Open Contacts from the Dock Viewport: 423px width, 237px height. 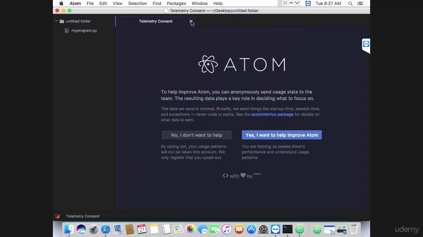(x=130, y=229)
